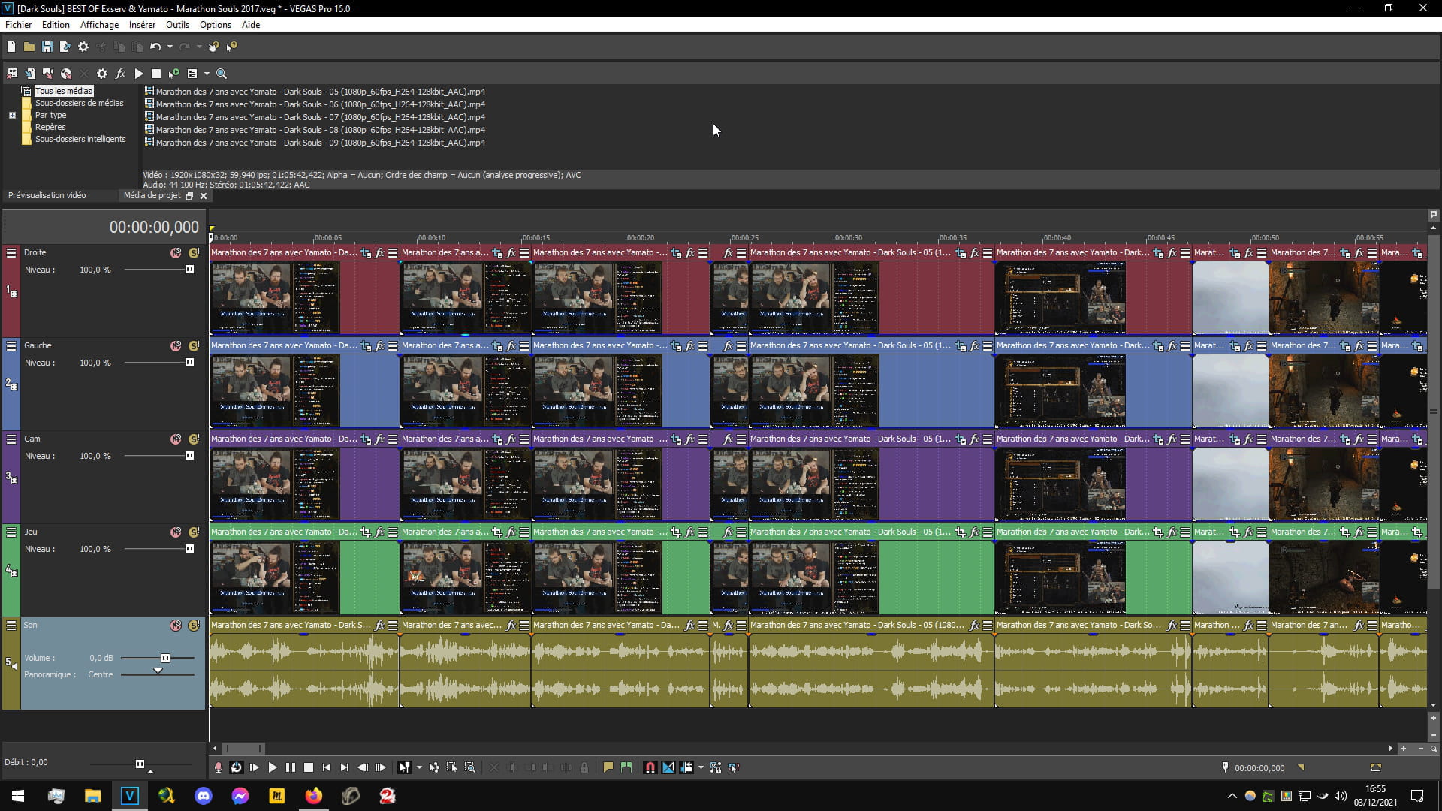
Task: Select the Normal Edit Tool icon
Action: pos(405,767)
